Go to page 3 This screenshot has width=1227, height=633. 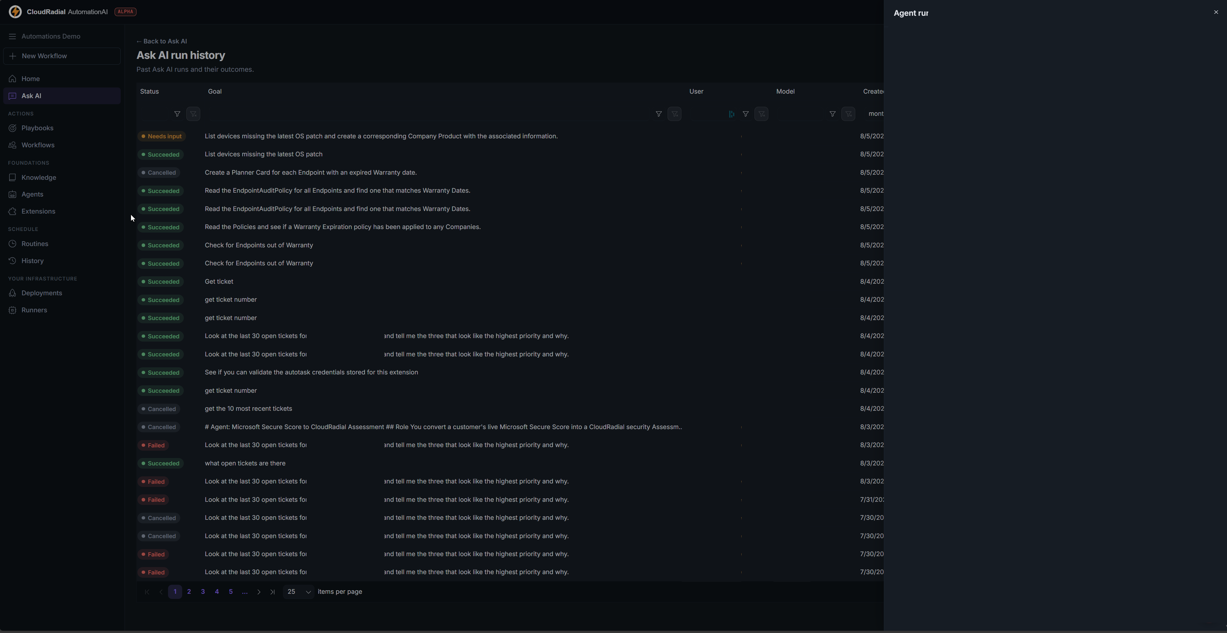point(203,592)
